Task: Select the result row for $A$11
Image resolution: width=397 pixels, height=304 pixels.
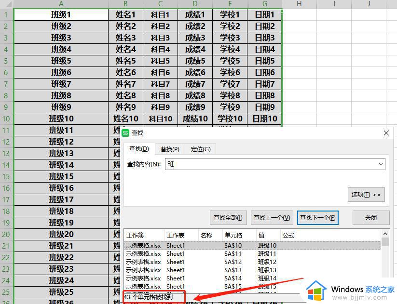Action: coord(252,254)
